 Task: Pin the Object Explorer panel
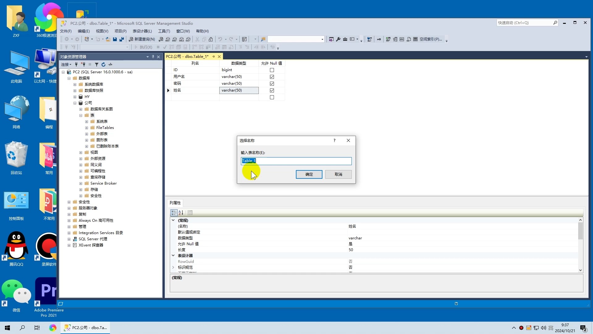tap(153, 57)
